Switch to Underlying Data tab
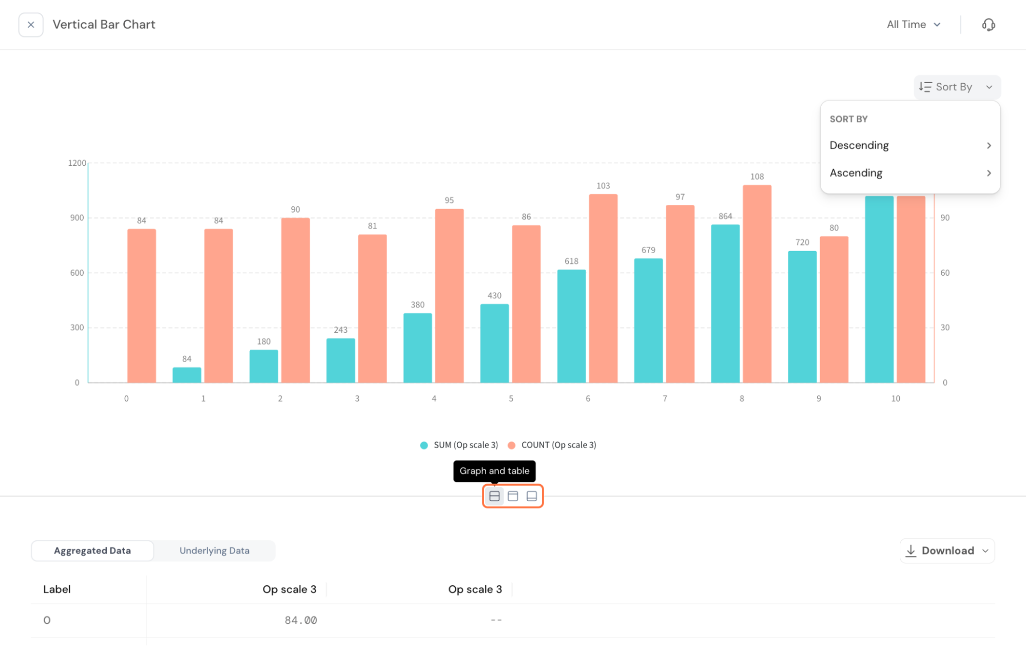The image size is (1026, 651). (214, 550)
